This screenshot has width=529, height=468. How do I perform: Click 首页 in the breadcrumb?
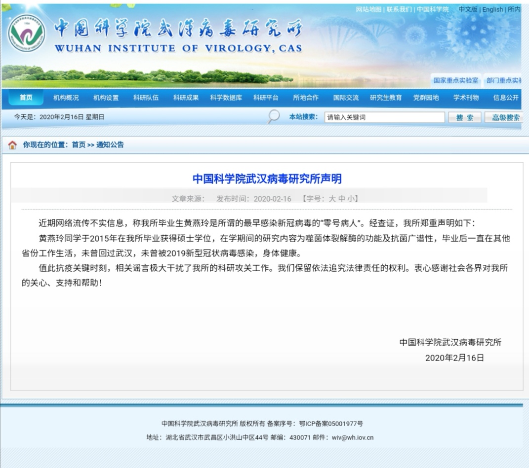[79, 145]
